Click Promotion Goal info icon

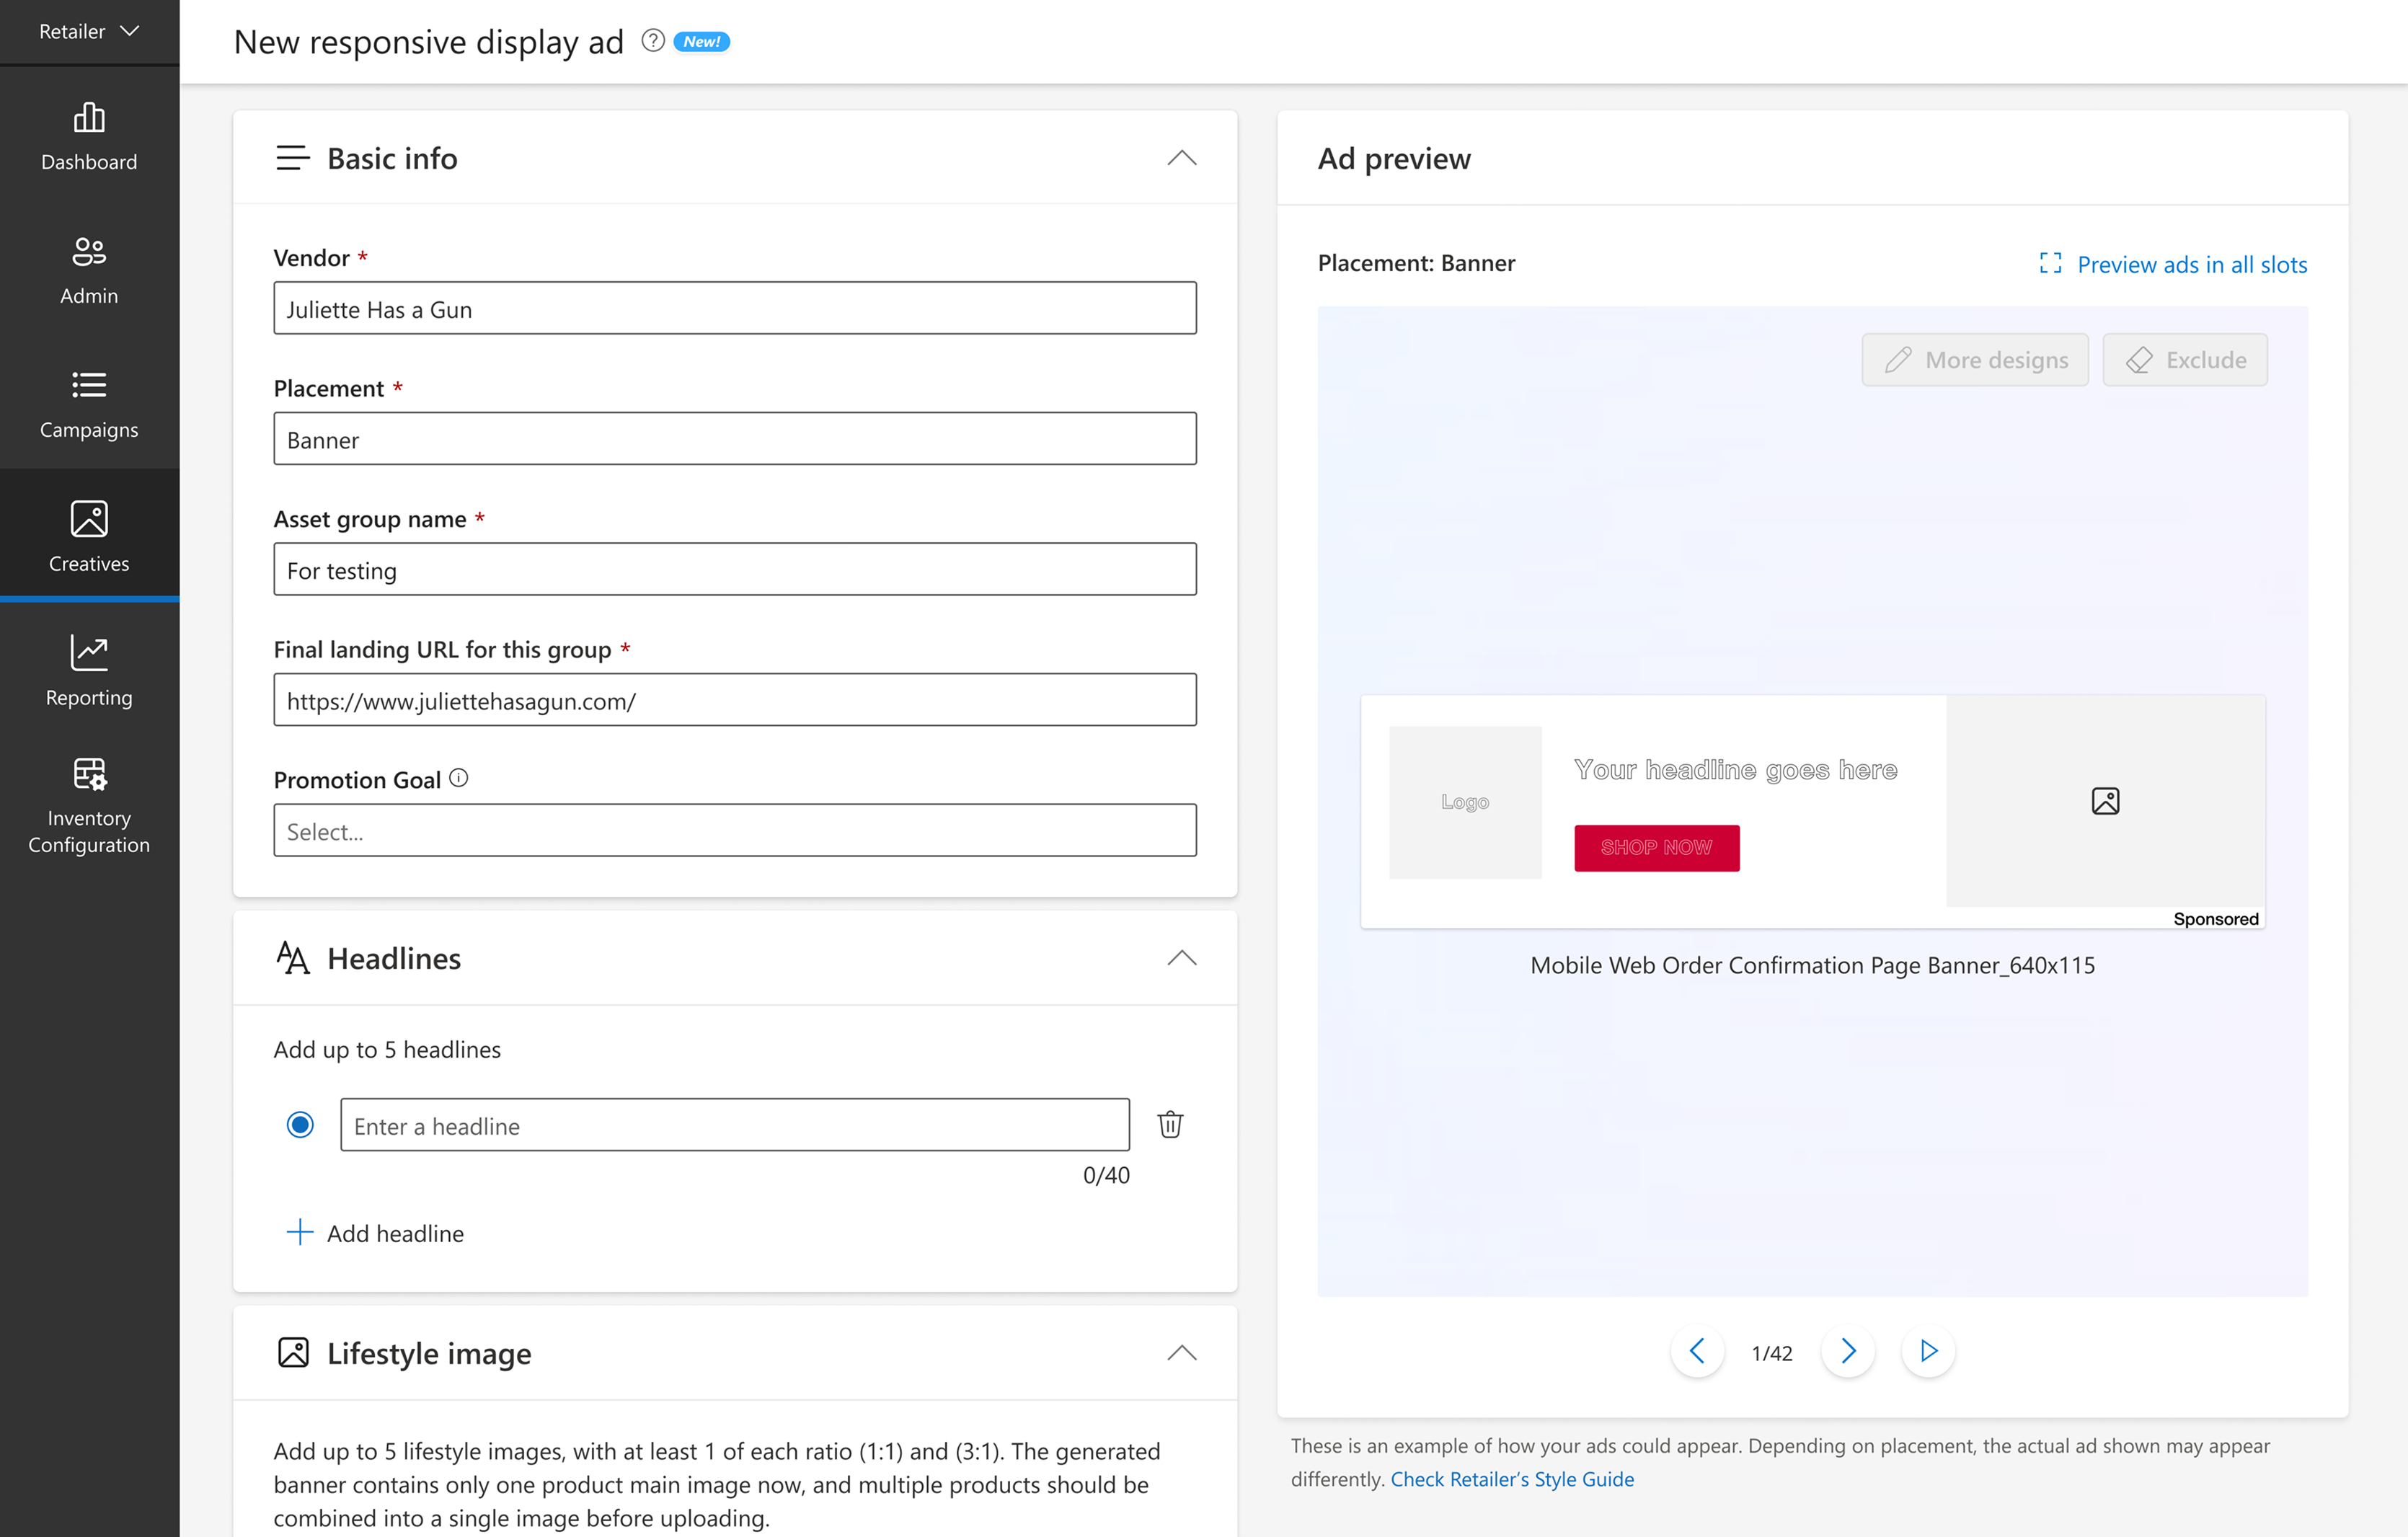458,778
